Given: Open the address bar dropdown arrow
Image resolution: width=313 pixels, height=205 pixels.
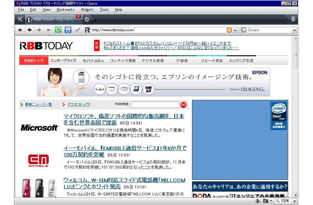Looking at the screenshot, I should (235, 30).
